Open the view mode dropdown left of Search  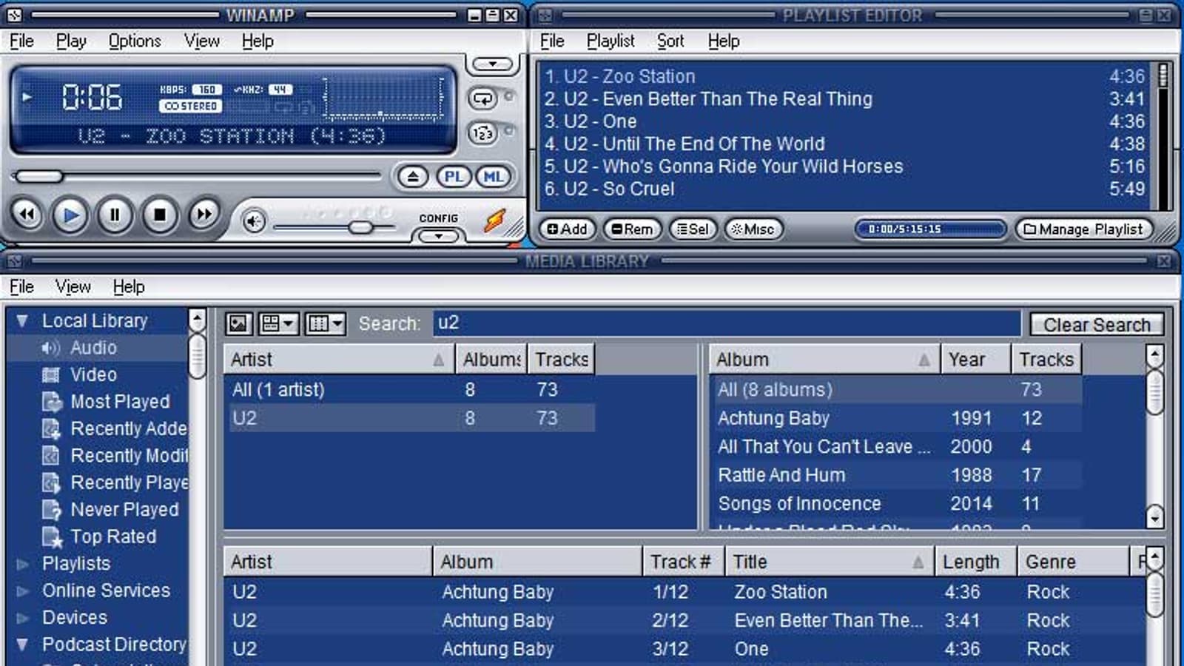pos(279,323)
